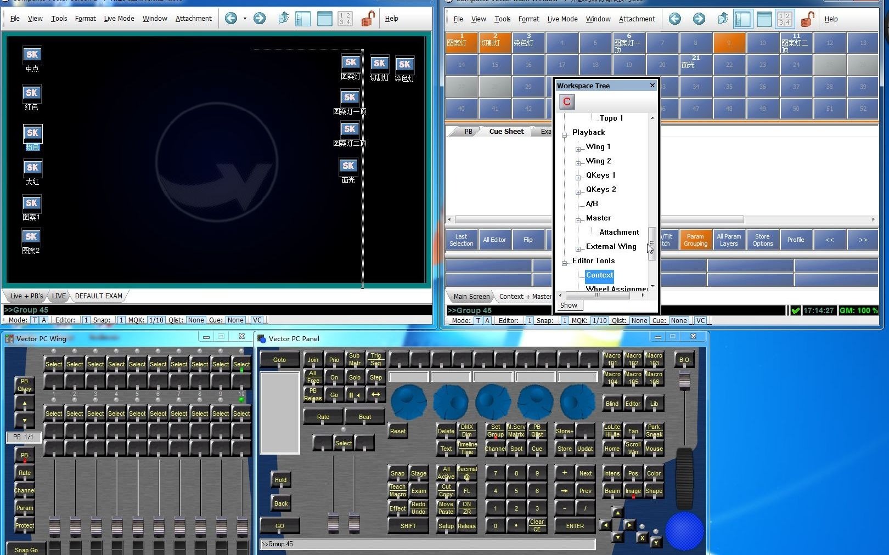Go forward with left window's blue arrow
The width and height of the screenshot is (889, 555).
pos(260,19)
